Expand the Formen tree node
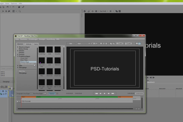 18,54
